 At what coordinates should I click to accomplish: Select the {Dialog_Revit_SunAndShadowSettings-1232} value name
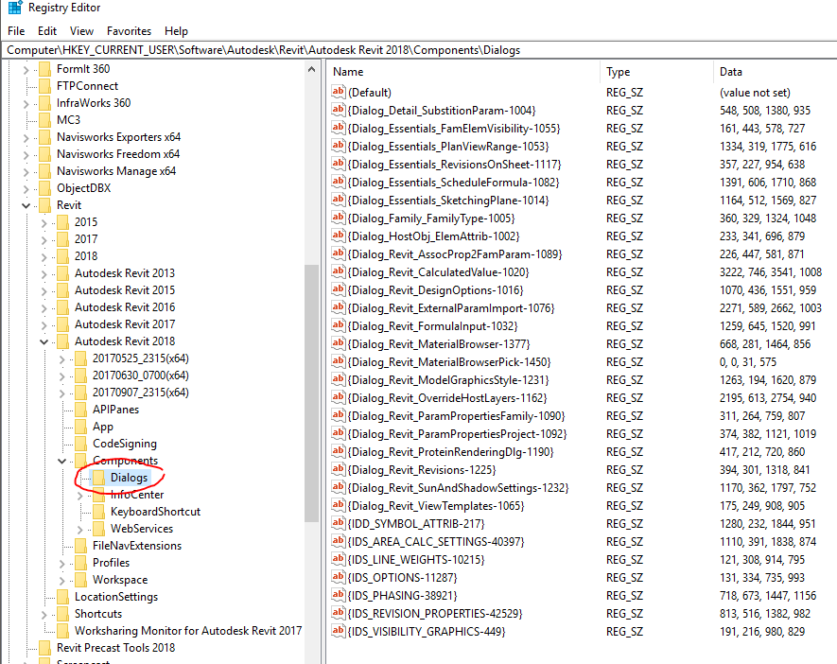tap(458, 488)
